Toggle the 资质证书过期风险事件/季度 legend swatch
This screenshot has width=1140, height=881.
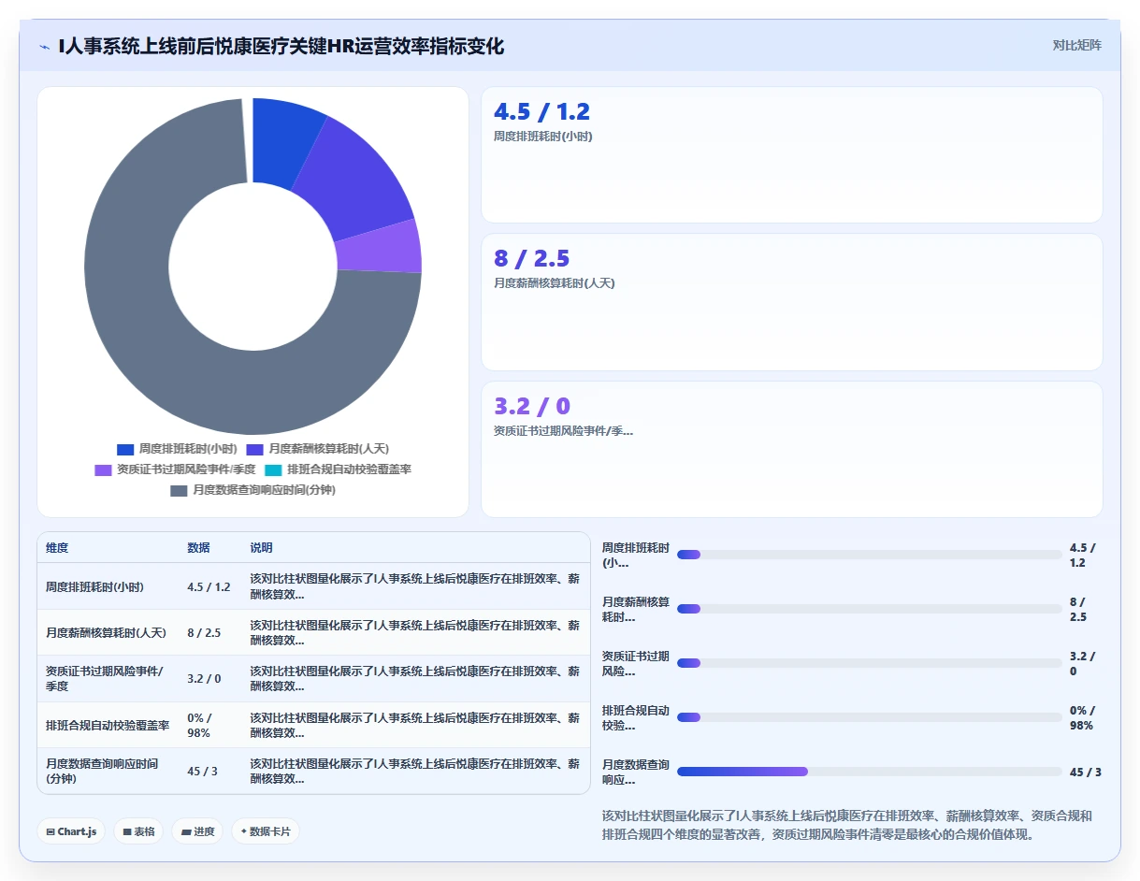coord(104,469)
